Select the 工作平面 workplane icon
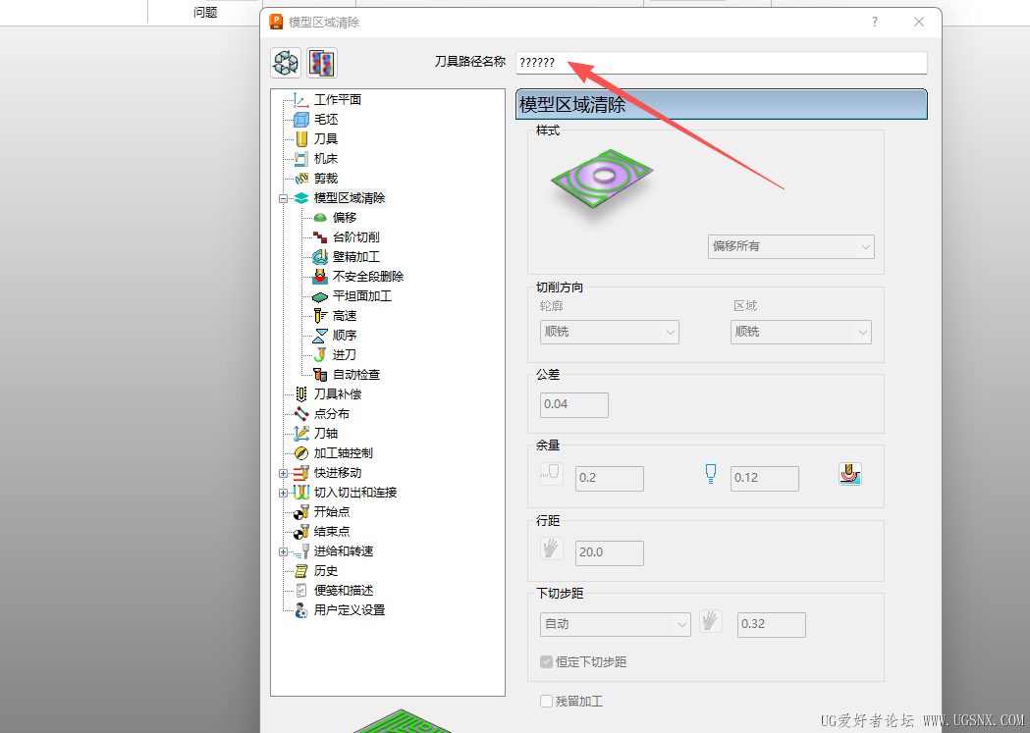 (x=300, y=100)
